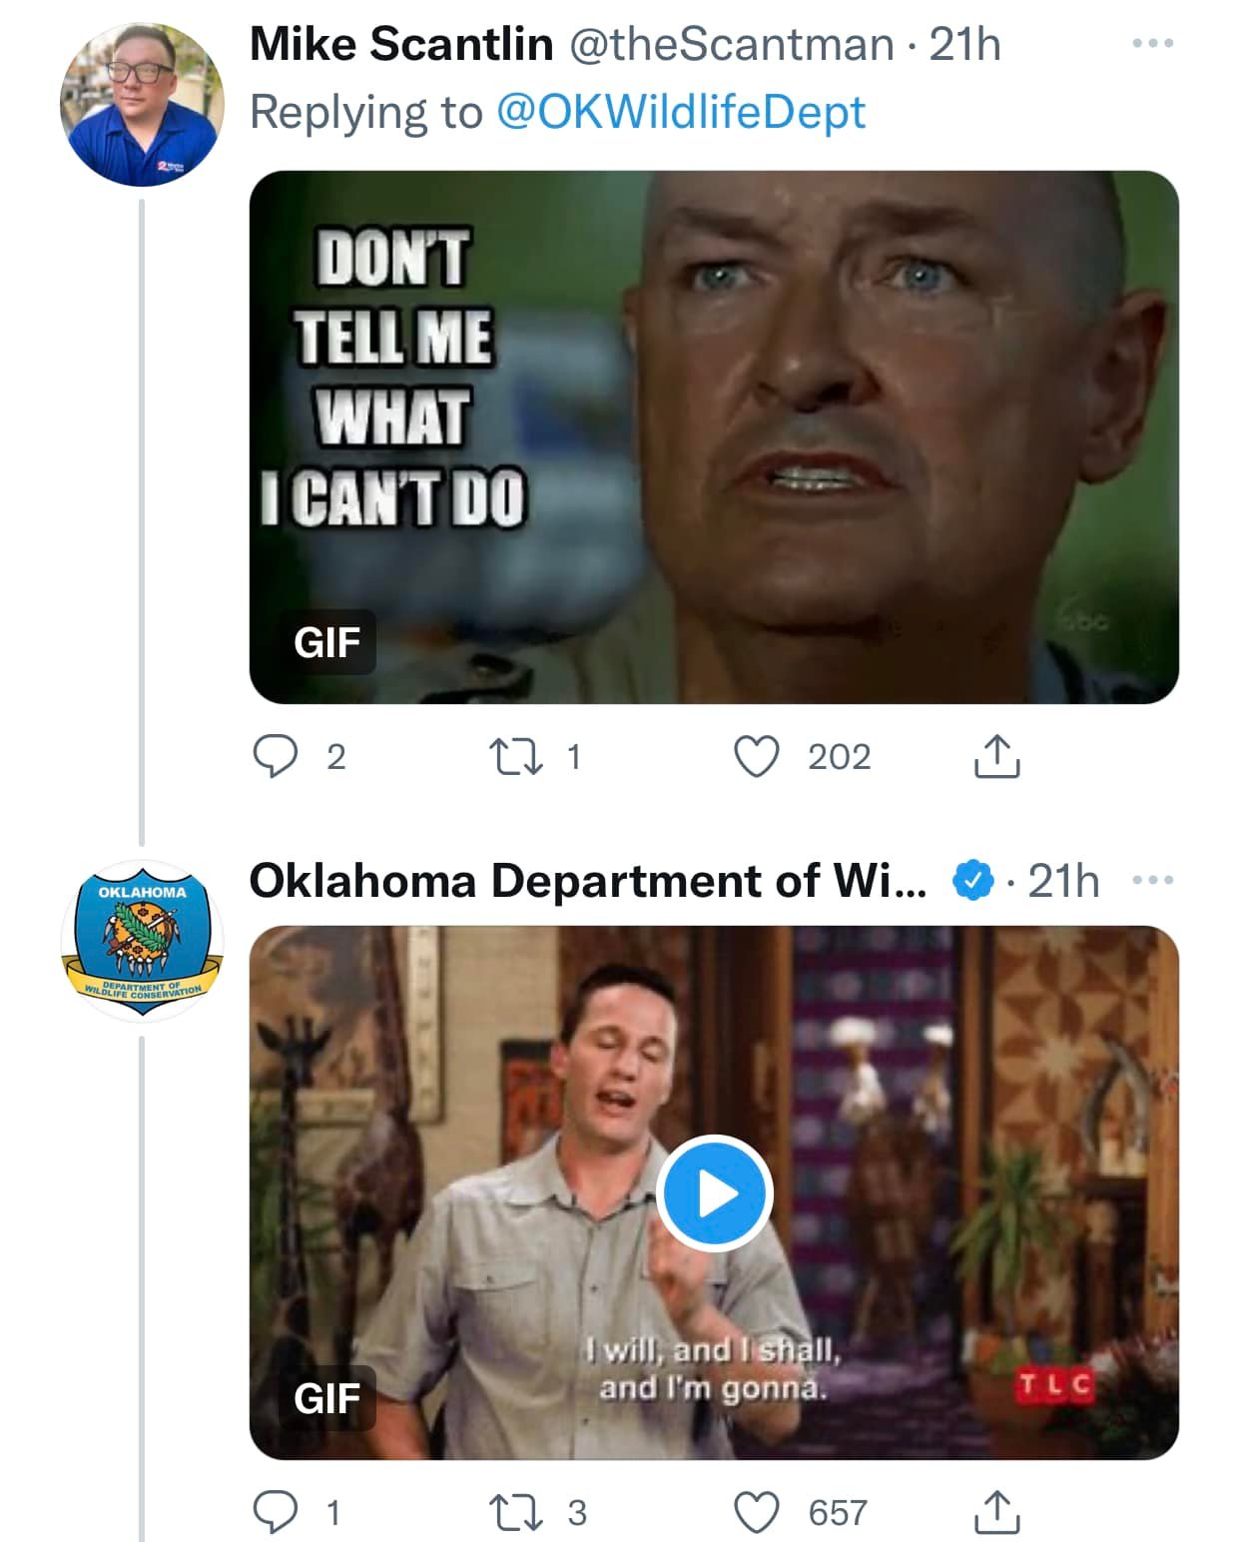
Task: Like the Oklahoma Wildlife tweet with 657 likes
Action: [x=757, y=1512]
